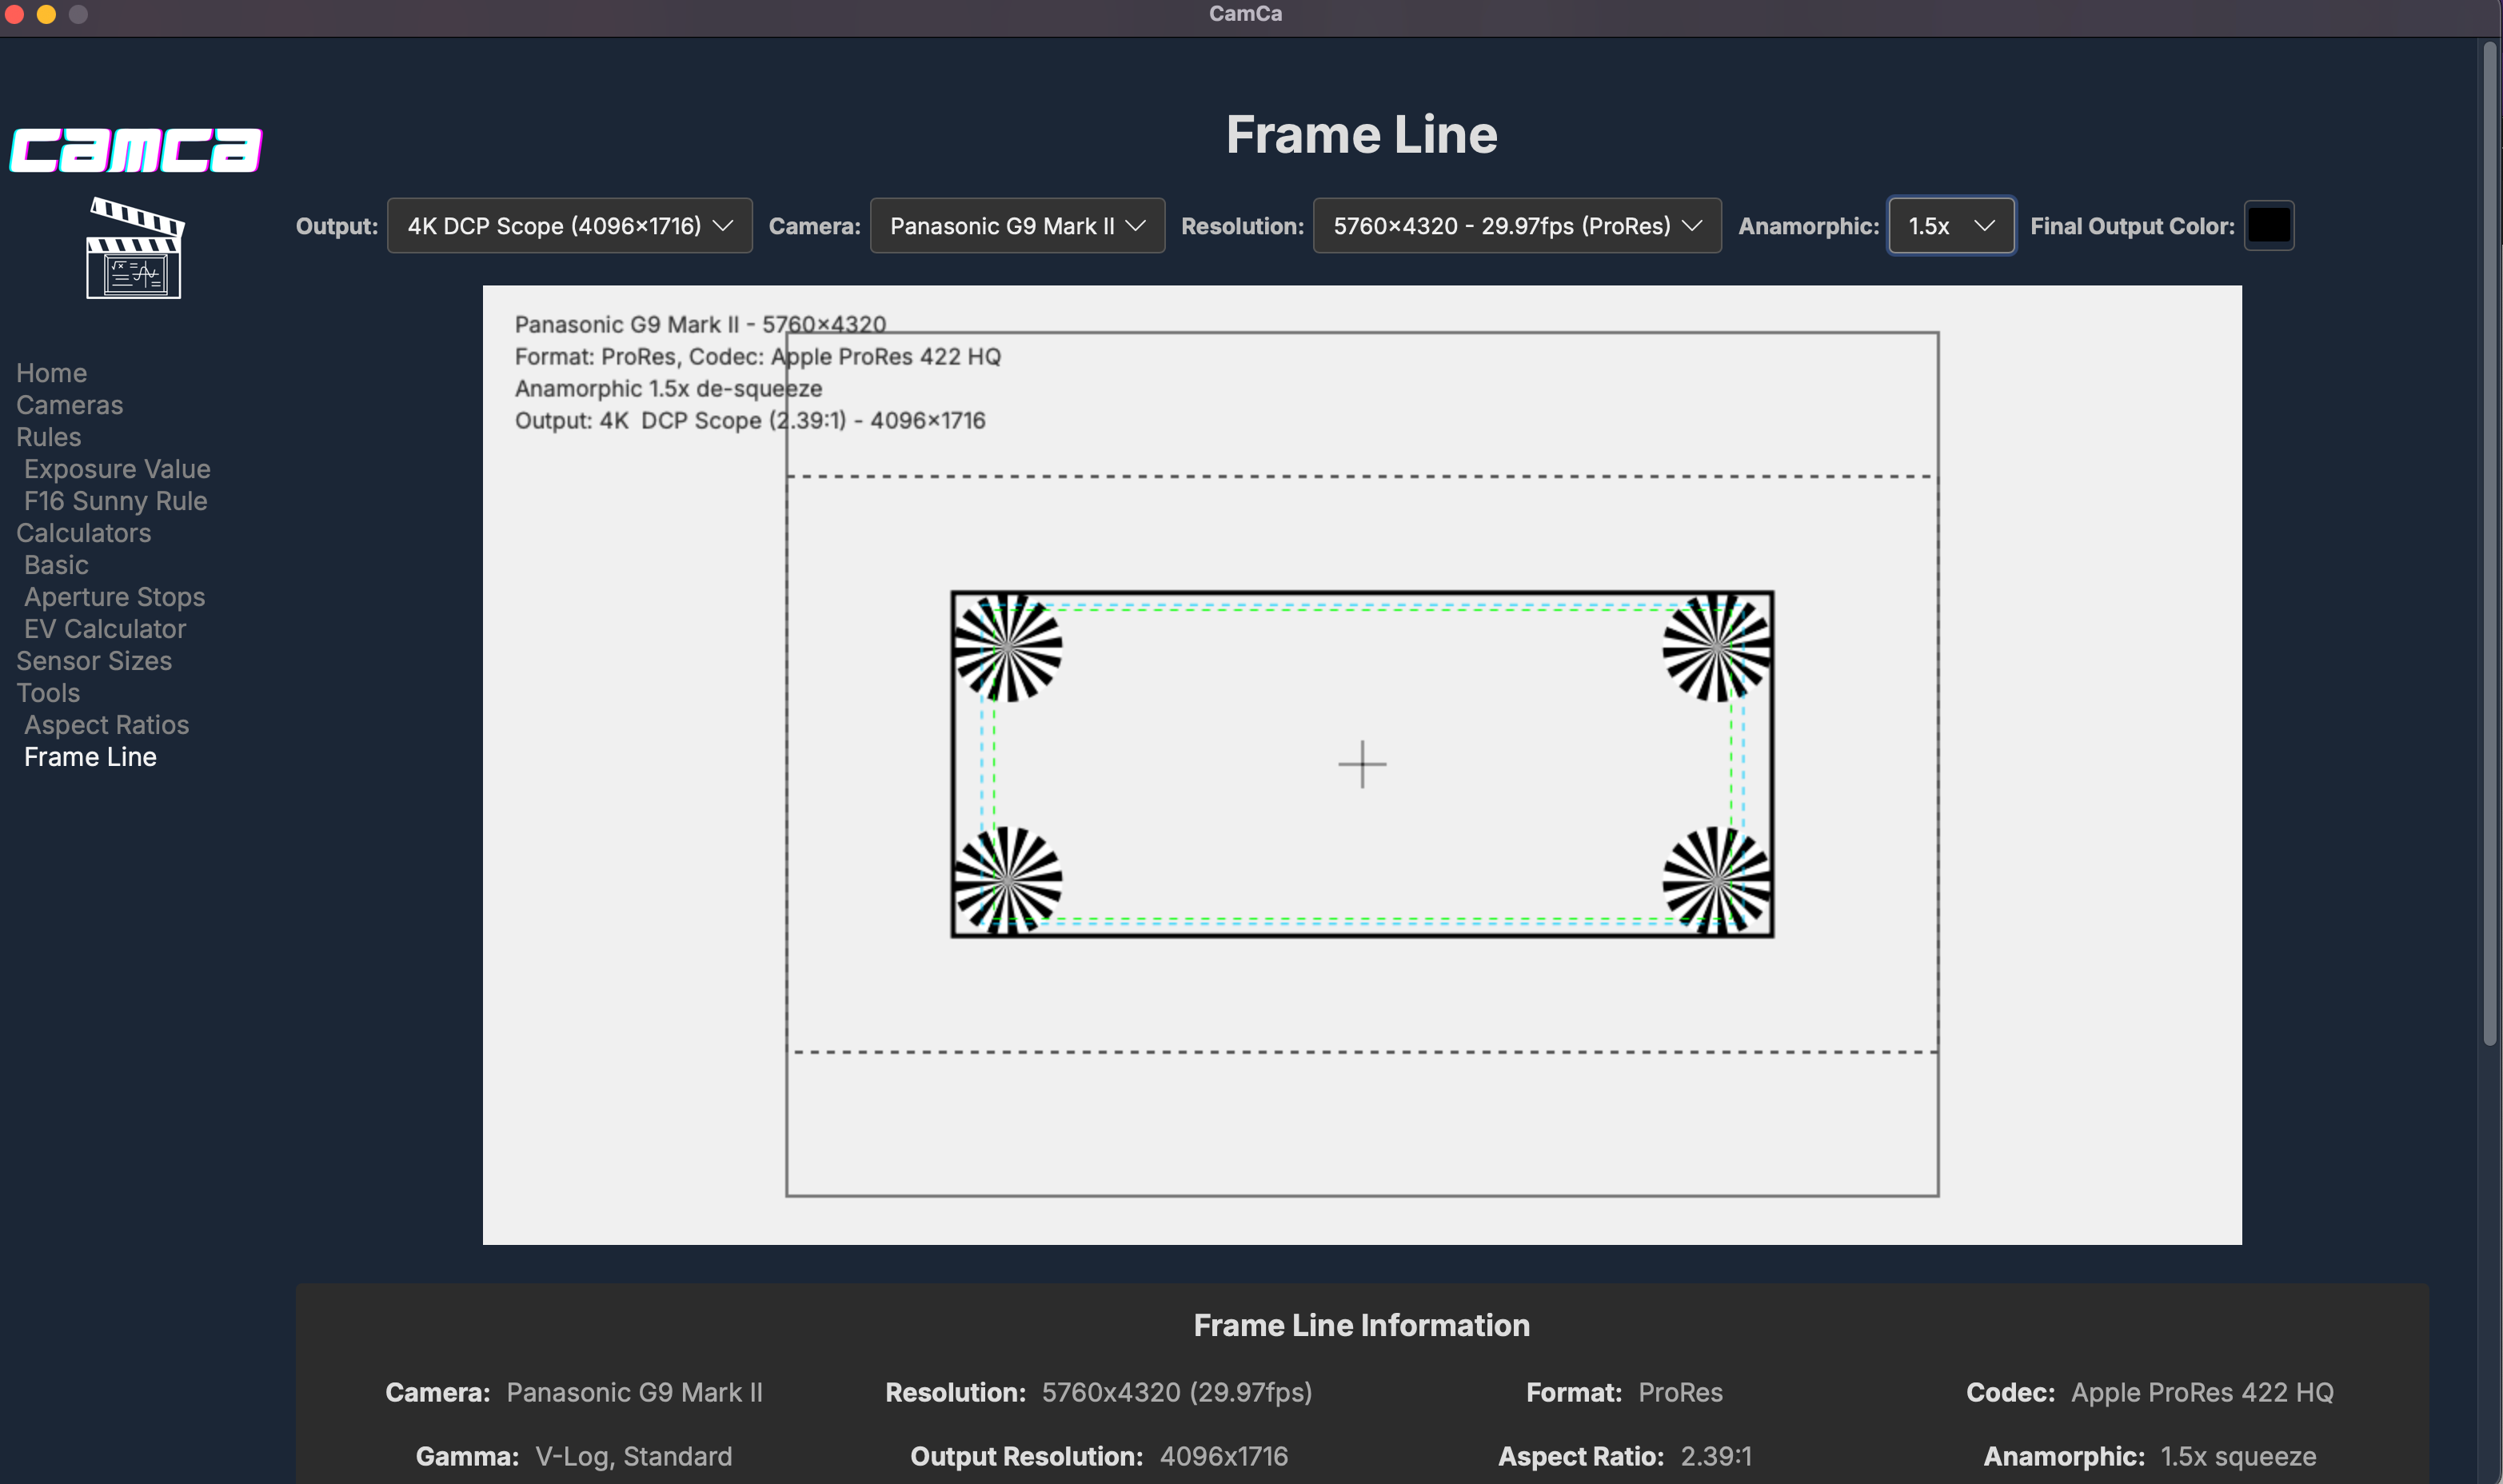Click 'Output: 4K DCP Scope' preview line
Image resolution: width=2503 pixels, height=1484 pixels.
[x=750, y=421]
